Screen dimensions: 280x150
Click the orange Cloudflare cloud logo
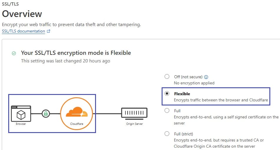[x=77, y=112]
